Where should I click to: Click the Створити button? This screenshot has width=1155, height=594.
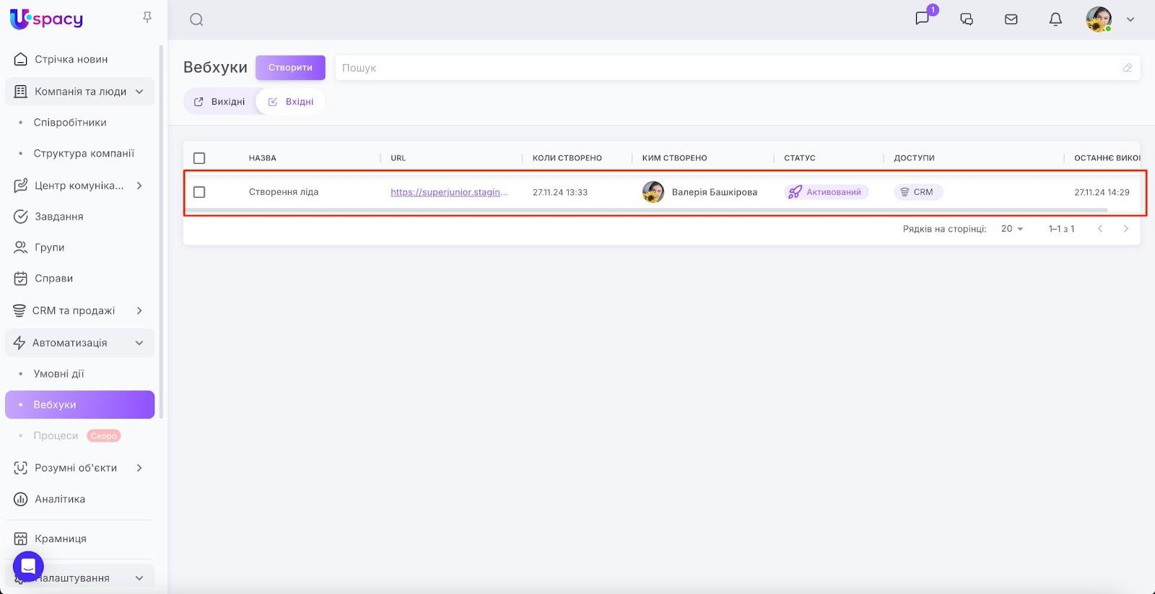(290, 68)
